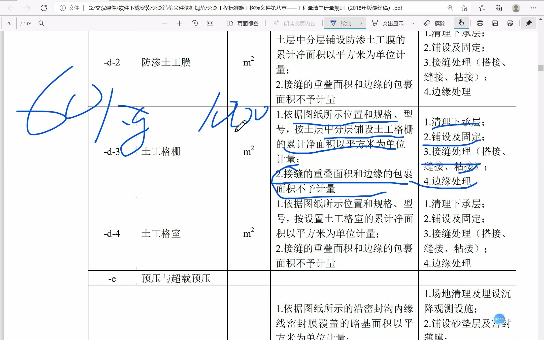
Task: Click the -e item code
Action: [x=112, y=279]
